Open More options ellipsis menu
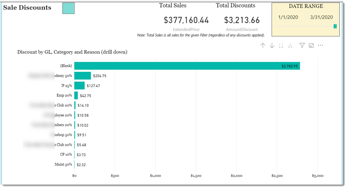The height and width of the screenshot is (189, 347). point(320,45)
